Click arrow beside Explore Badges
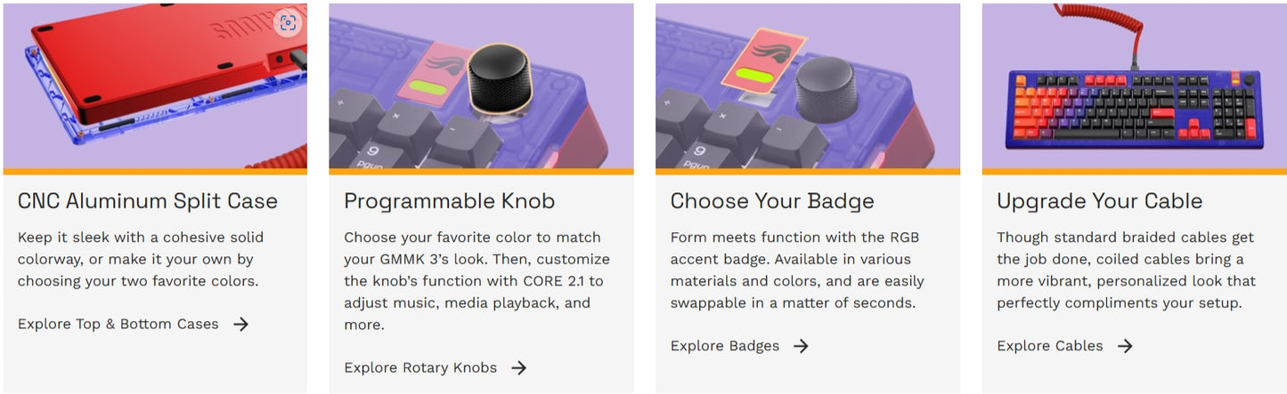 point(801,346)
